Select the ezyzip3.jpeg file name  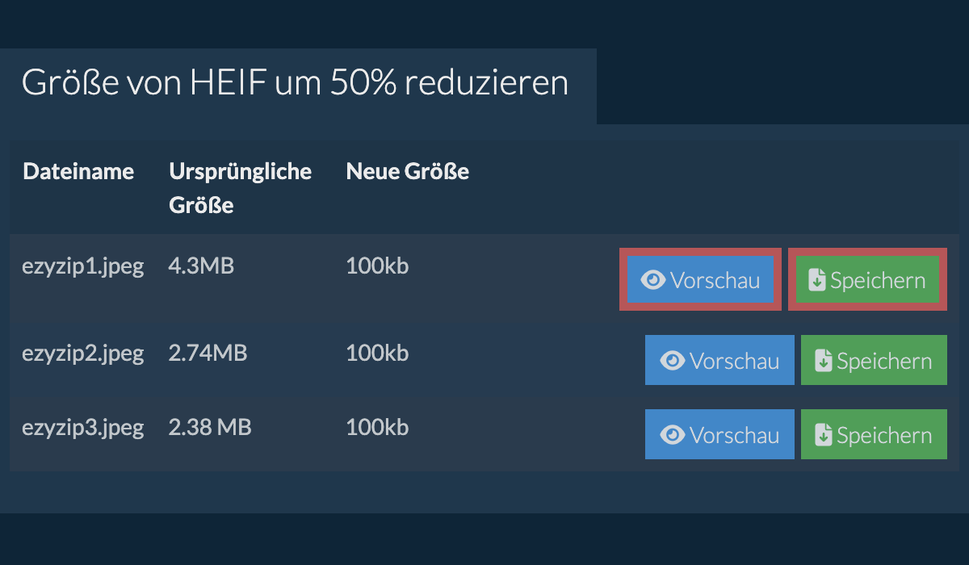(x=82, y=427)
